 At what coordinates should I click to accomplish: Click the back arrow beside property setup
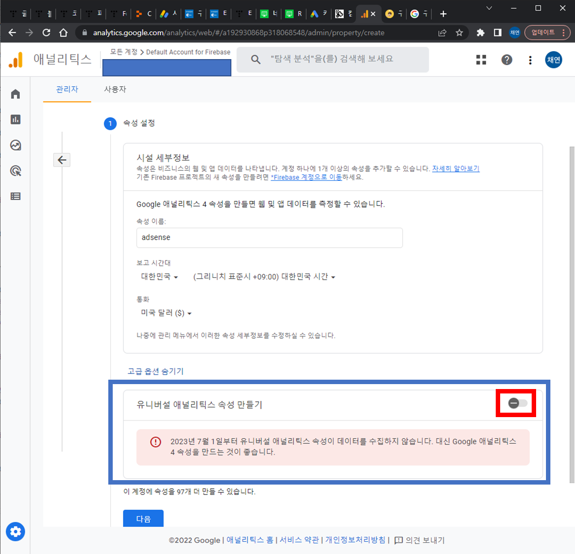click(62, 160)
